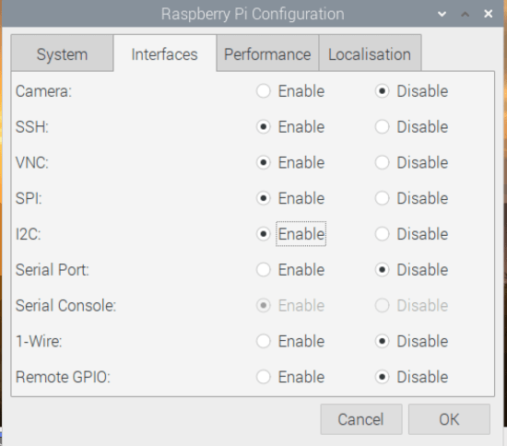507x446 pixels.
Task: Click the Remote GPIO: label
Action: 63,377
